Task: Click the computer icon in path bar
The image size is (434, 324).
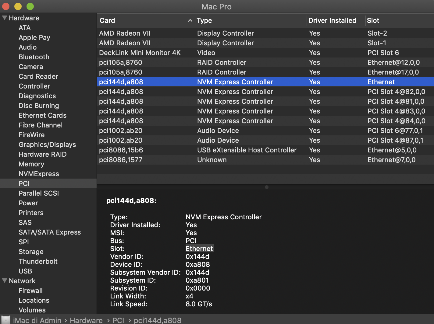Action: pyautogui.click(x=6, y=320)
